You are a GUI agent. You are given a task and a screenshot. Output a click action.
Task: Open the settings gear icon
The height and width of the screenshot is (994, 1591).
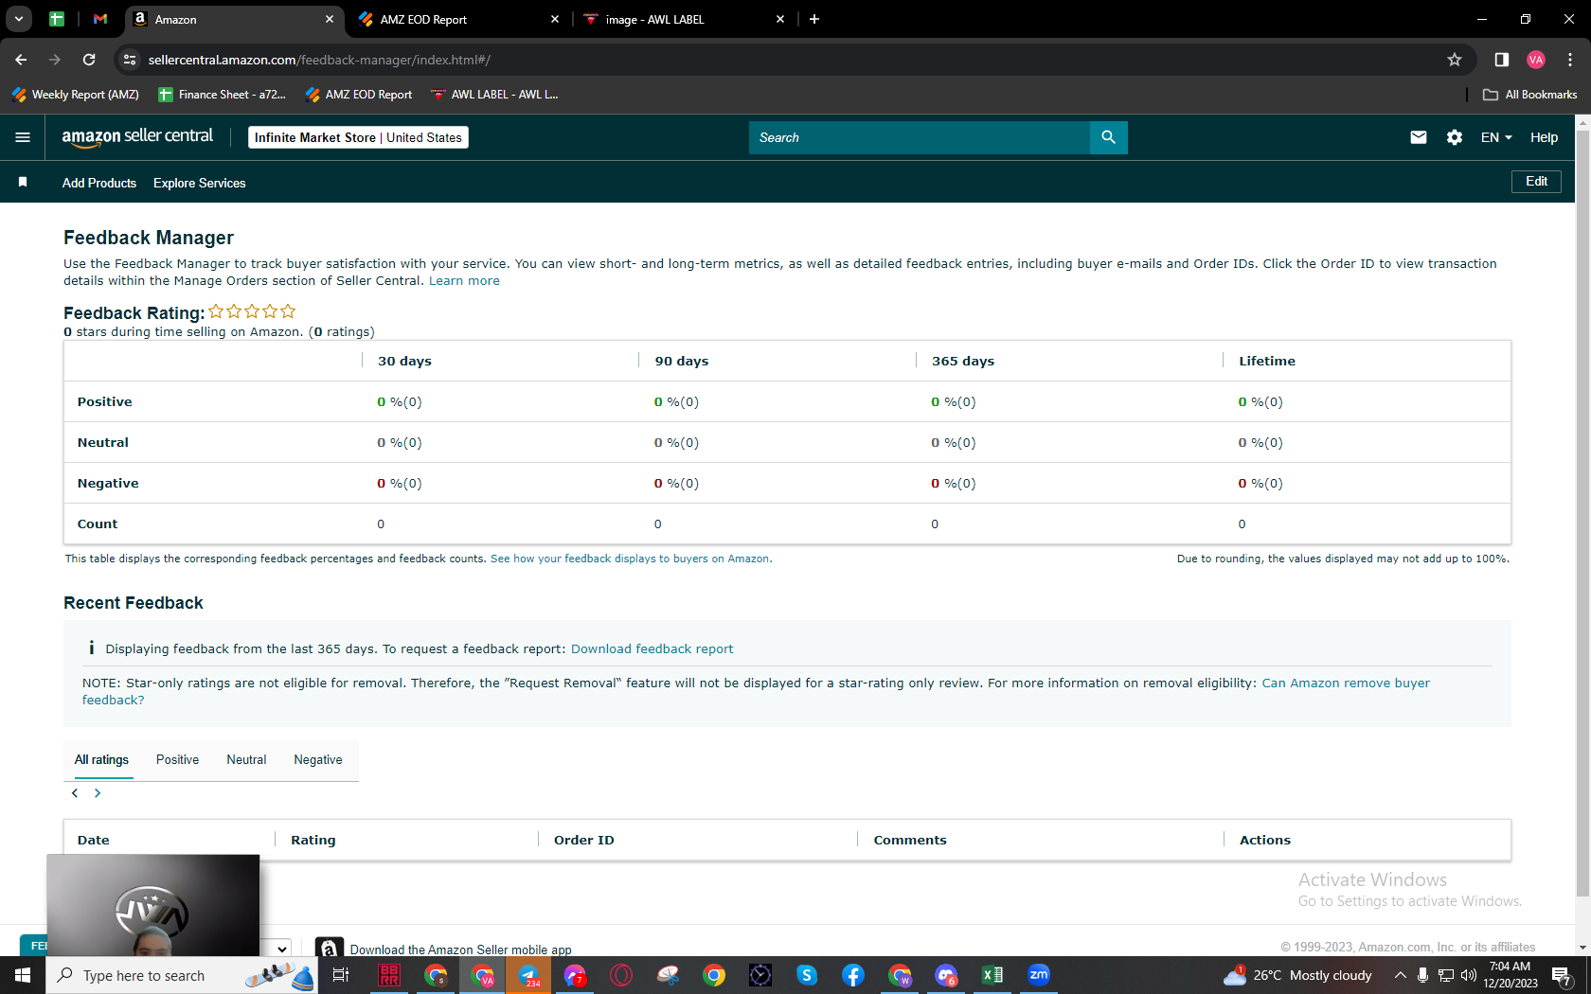(1455, 137)
